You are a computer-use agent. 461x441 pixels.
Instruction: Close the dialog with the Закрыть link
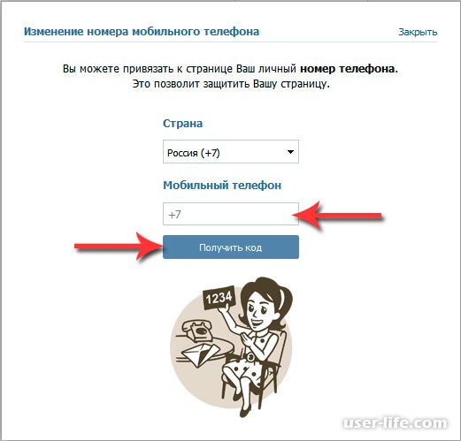418,32
